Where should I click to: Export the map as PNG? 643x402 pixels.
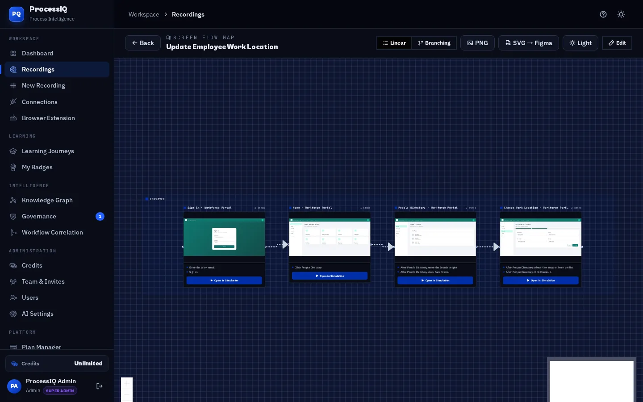(477, 43)
